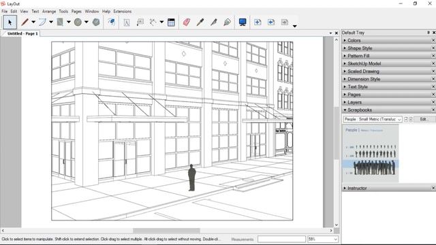Viewport: 436px width, 245px height.
Task: Open the document tab list arrow
Action: pyautogui.click(x=330, y=33)
